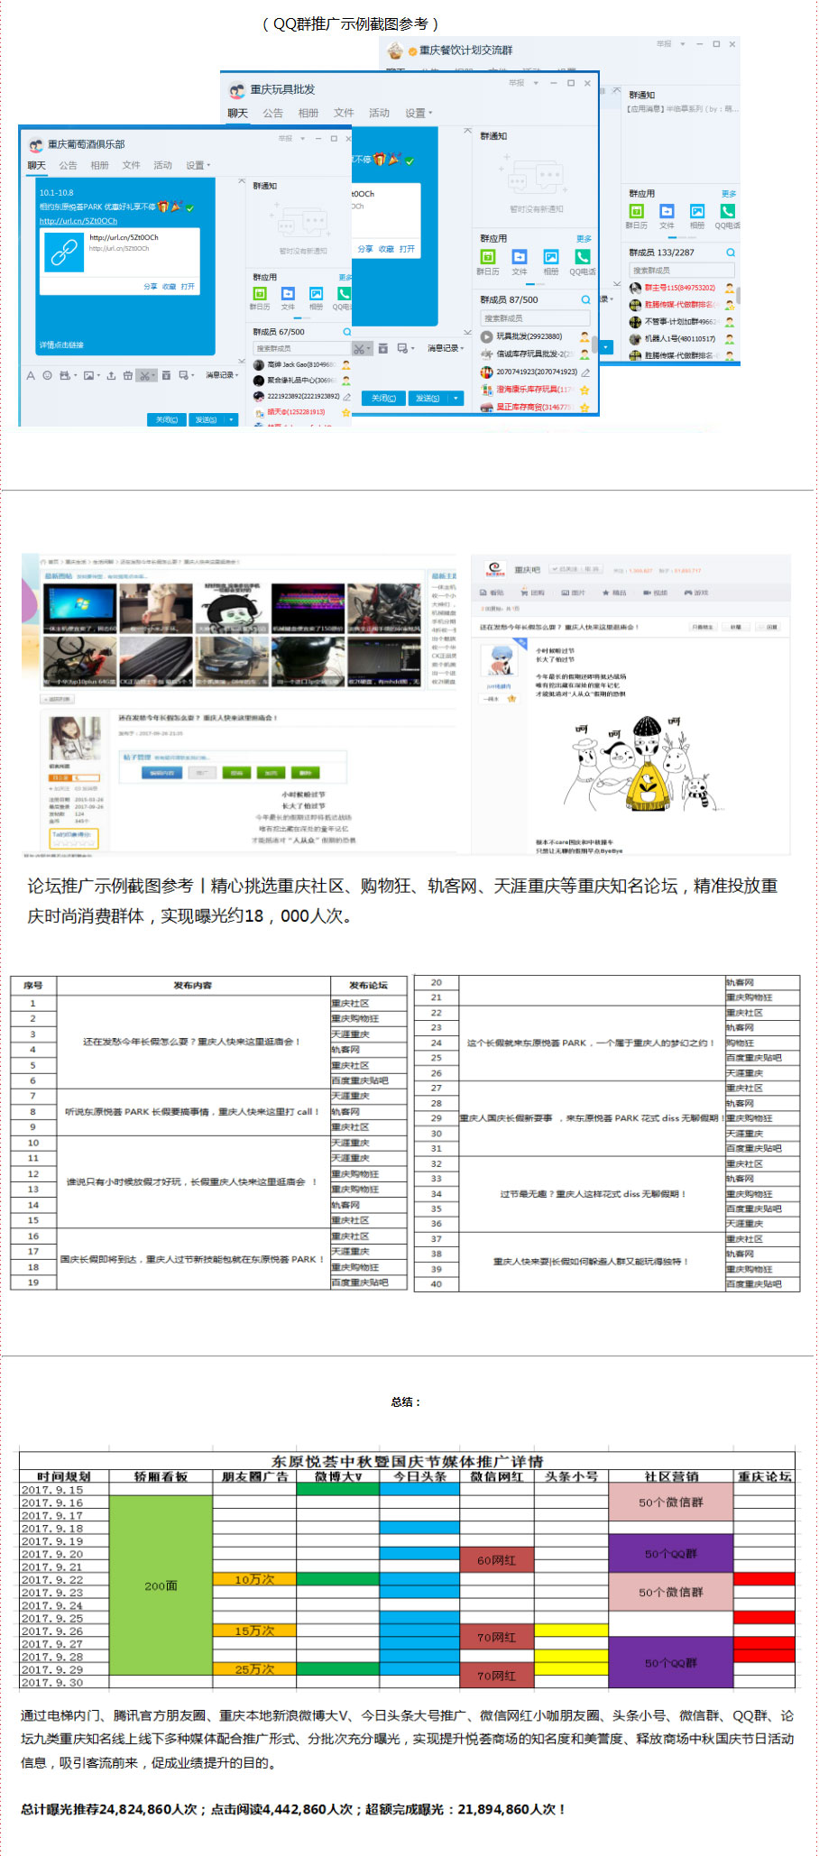Viewport: 819px width, 1856px height.
Task: Click 更多 in 重庆餐饮计划交流群 群应用 section
Action: coord(729,194)
